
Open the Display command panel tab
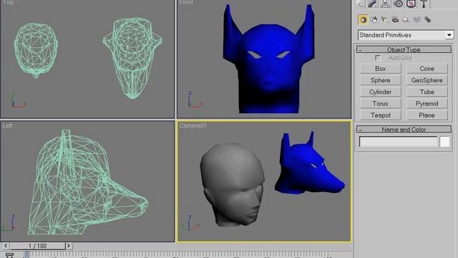[411, 4]
